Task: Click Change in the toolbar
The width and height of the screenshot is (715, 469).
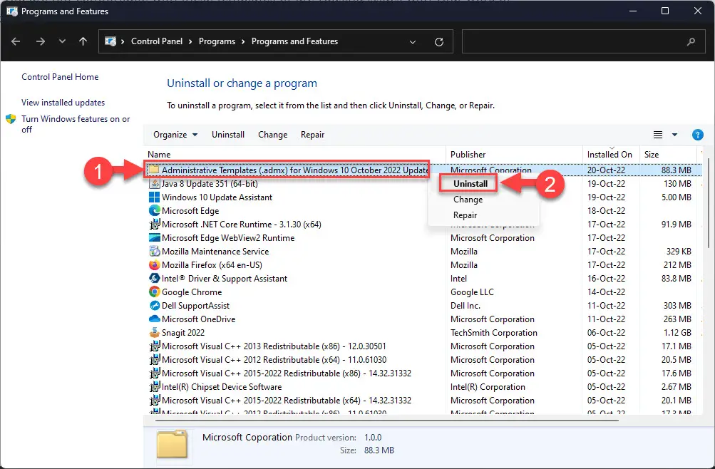Action: pos(273,135)
